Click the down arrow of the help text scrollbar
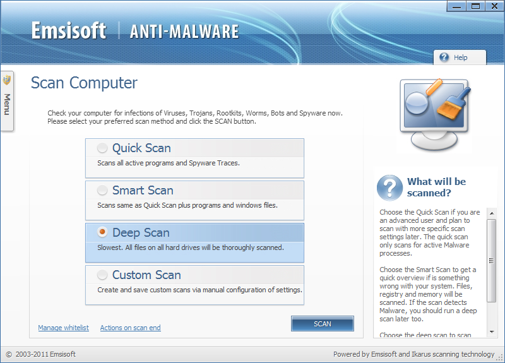The height and width of the screenshot is (363, 505). 492,332
